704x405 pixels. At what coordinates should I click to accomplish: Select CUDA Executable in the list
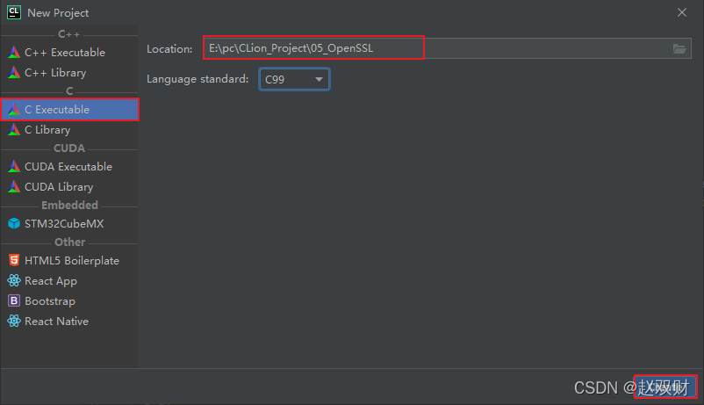(69, 167)
